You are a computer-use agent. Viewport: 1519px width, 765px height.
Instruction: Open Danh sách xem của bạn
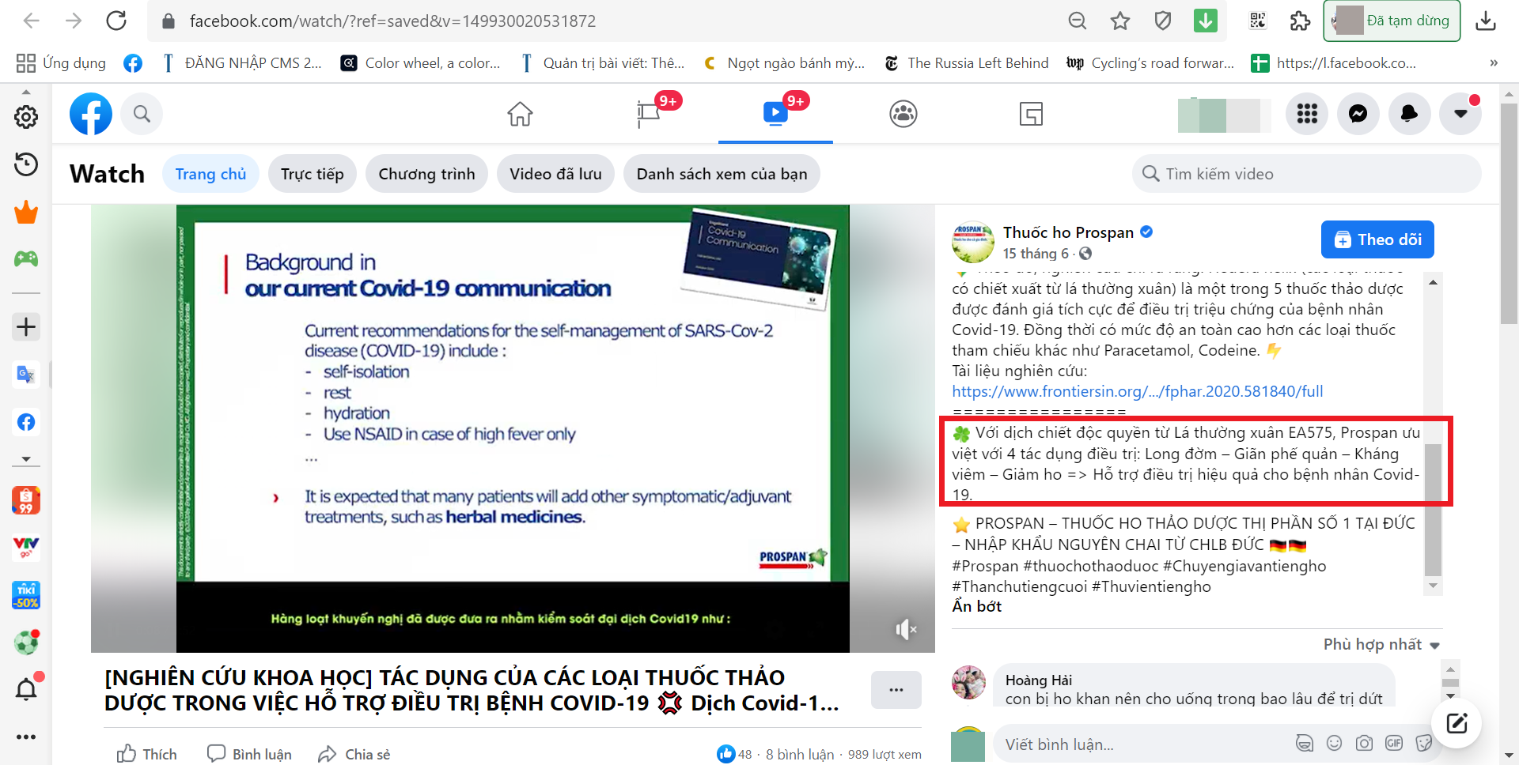(722, 174)
